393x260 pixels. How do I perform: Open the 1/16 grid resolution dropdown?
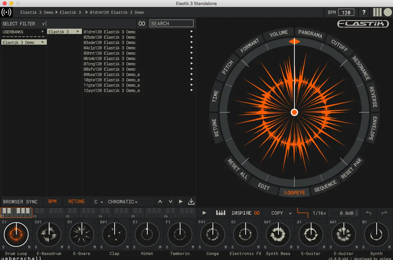(319, 213)
